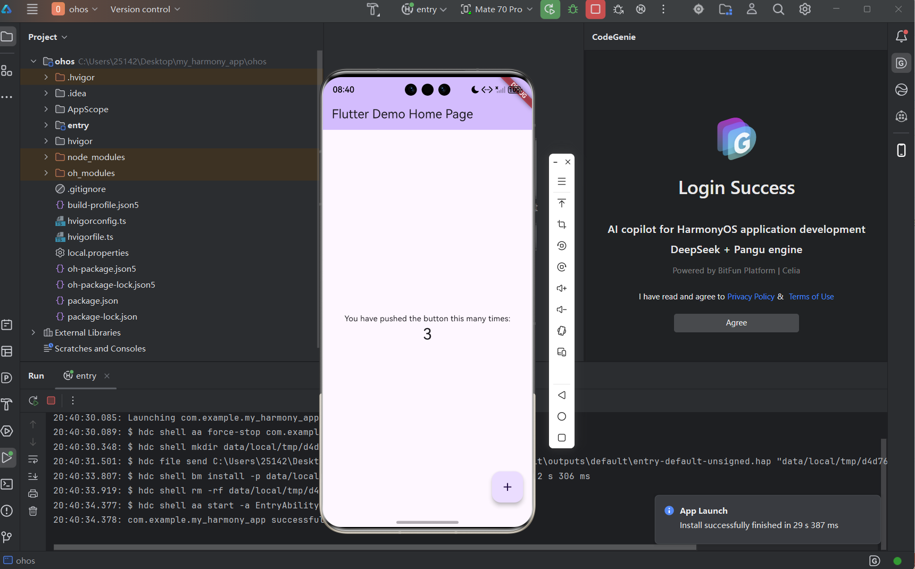Collapse the ohos root node
This screenshot has width=915, height=569.
pyautogui.click(x=34, y=61)
